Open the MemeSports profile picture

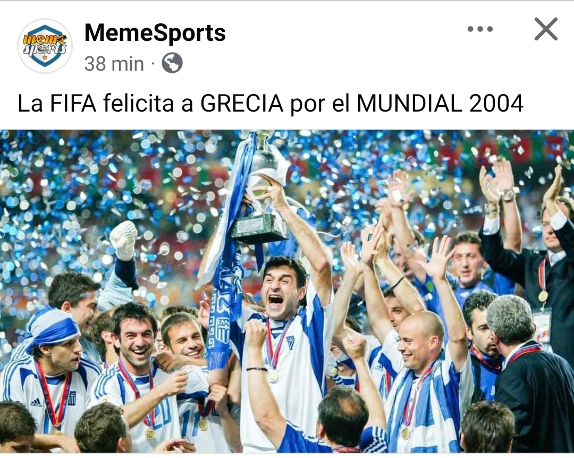coord(45,46)
